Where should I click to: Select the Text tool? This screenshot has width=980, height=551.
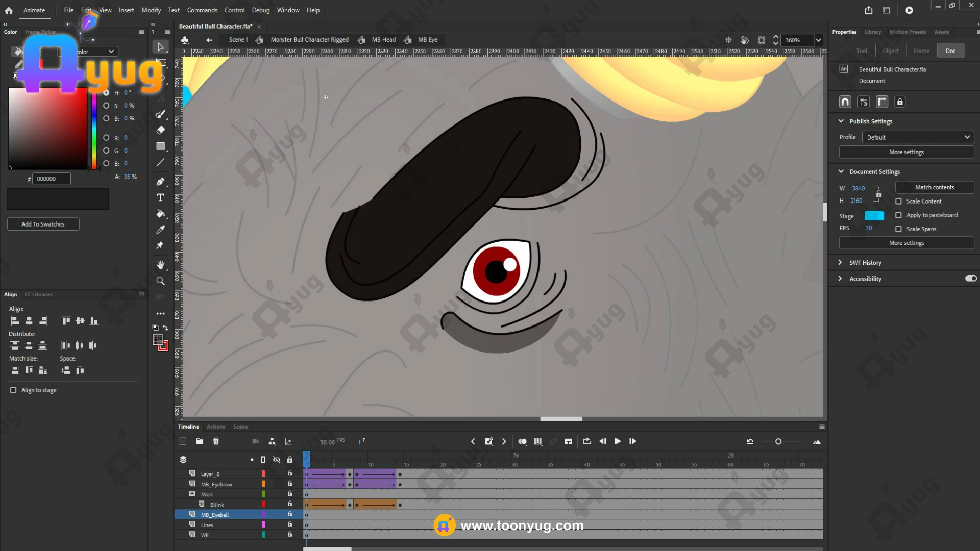[160, 197]
